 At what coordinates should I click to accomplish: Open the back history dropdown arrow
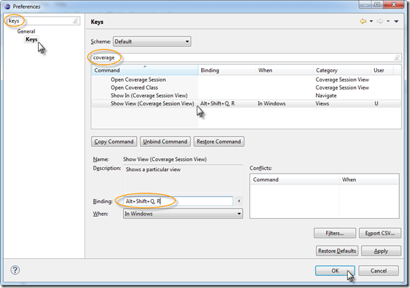pos(371,22)
